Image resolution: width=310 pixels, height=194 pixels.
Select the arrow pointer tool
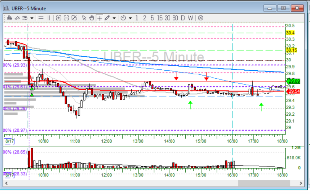(x=84, y=18)
